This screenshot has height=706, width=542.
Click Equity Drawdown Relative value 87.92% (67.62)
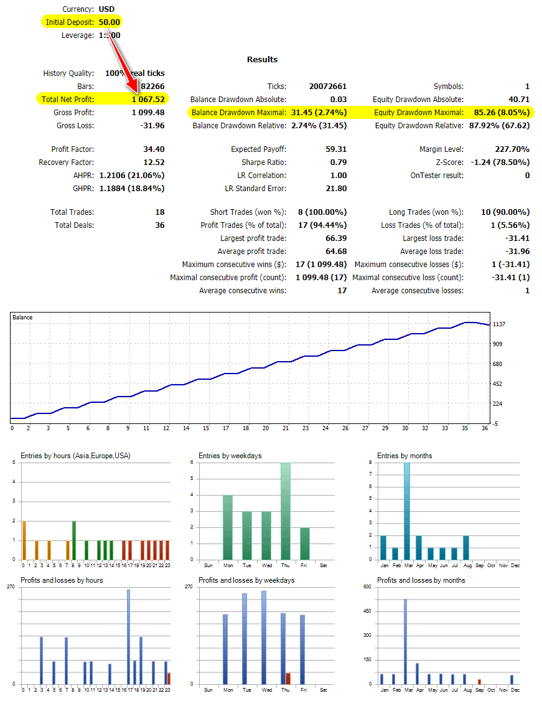point(499,125)
